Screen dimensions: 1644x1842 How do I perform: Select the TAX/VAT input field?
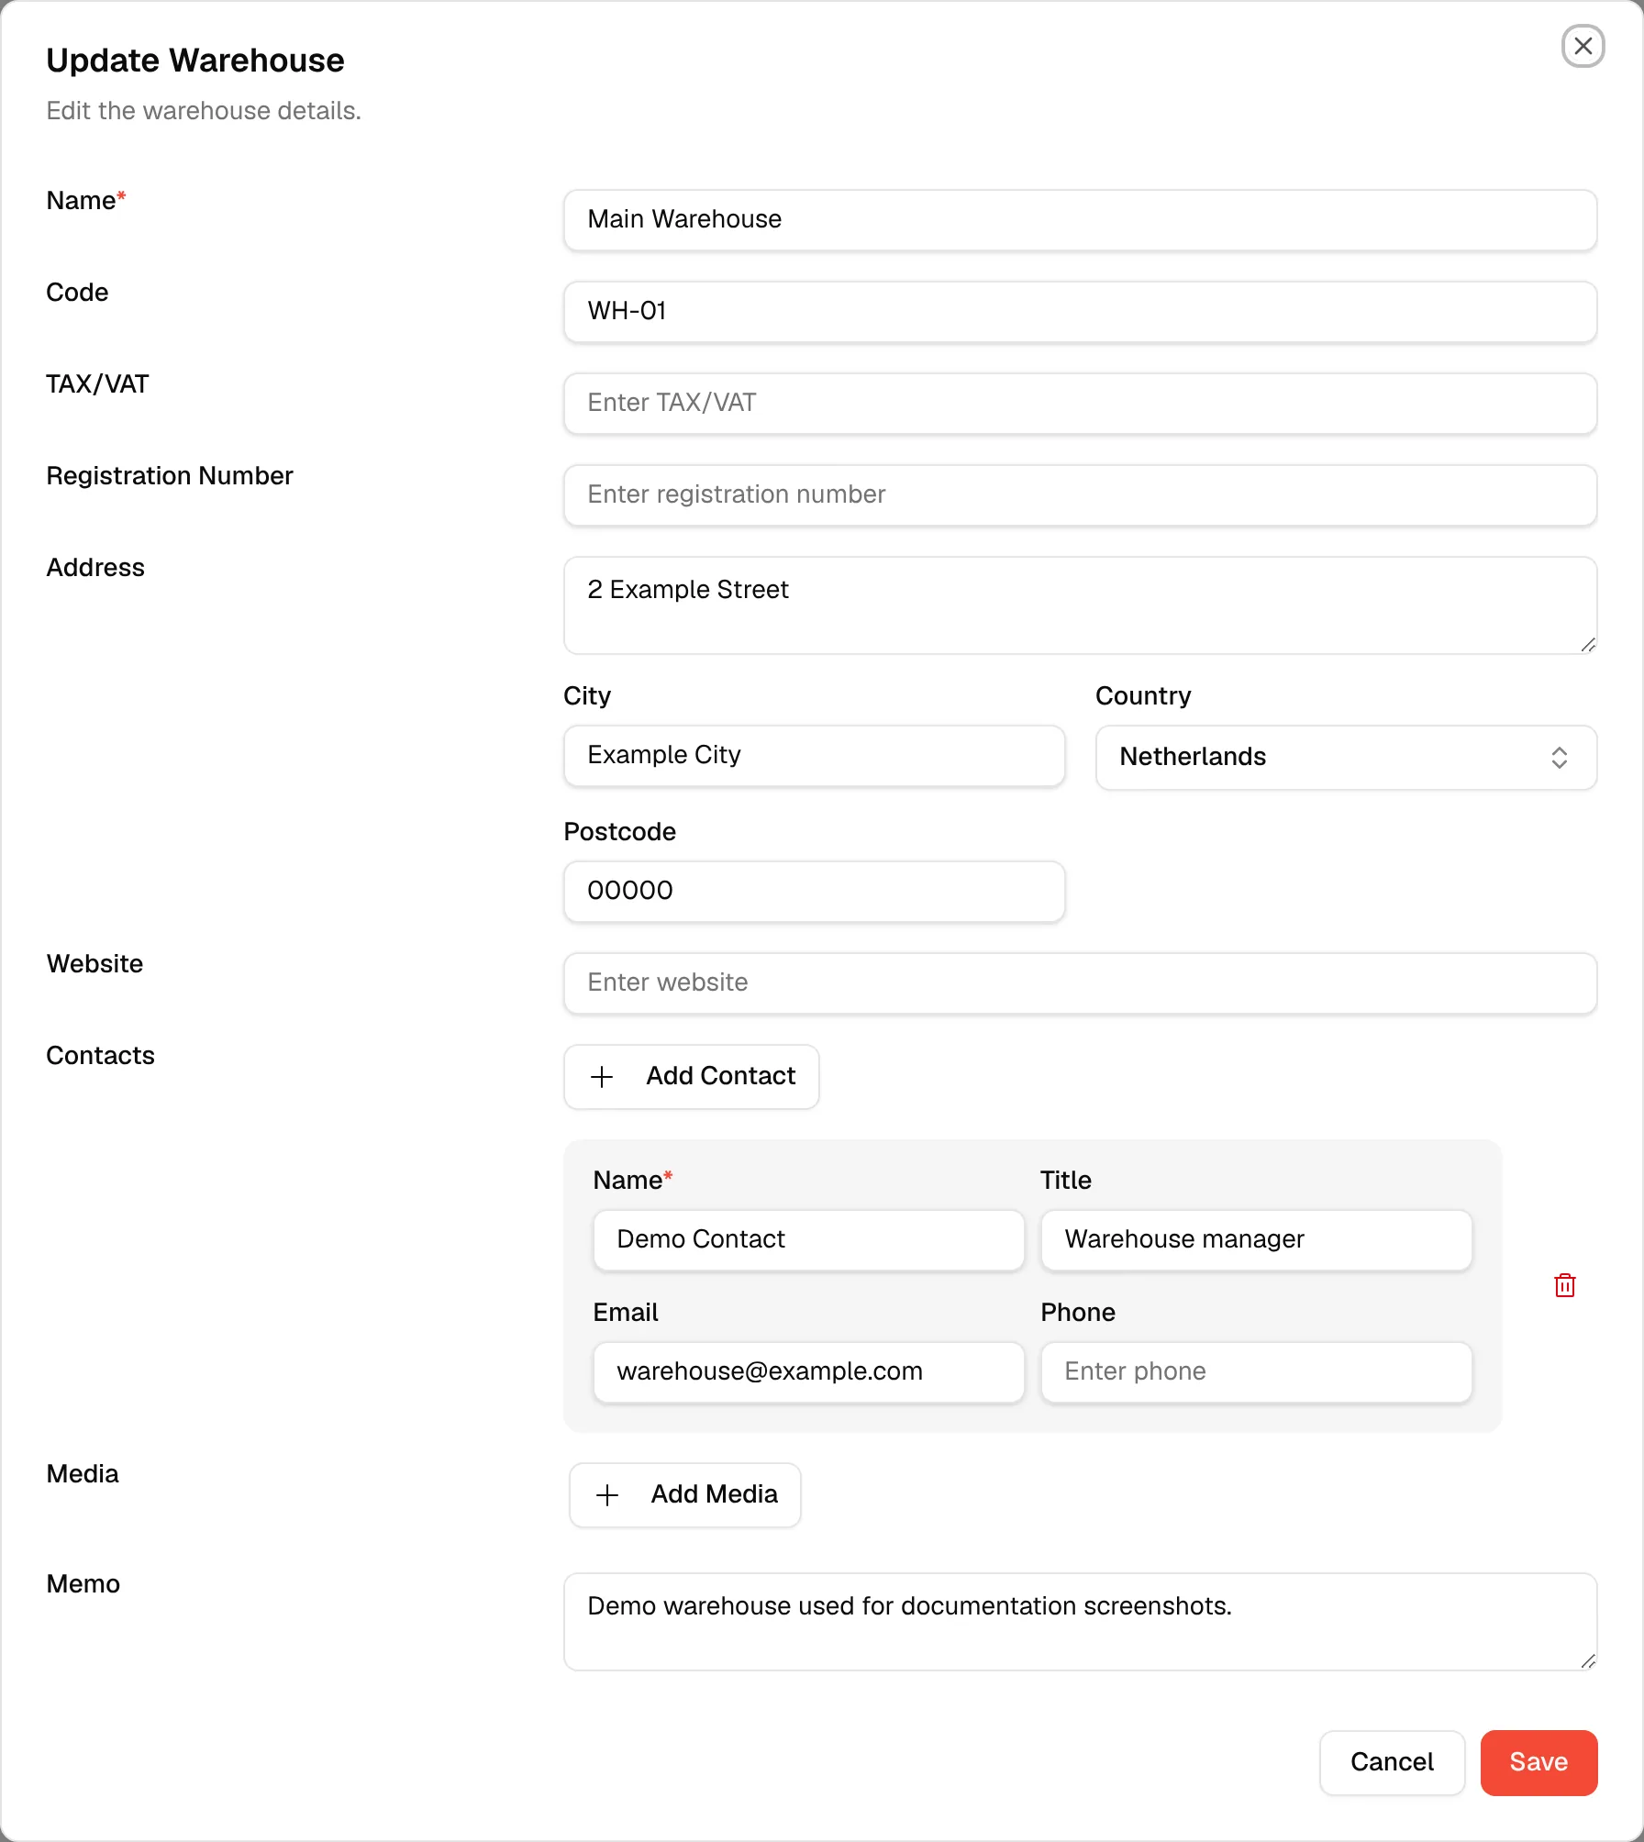point(1080,404)
